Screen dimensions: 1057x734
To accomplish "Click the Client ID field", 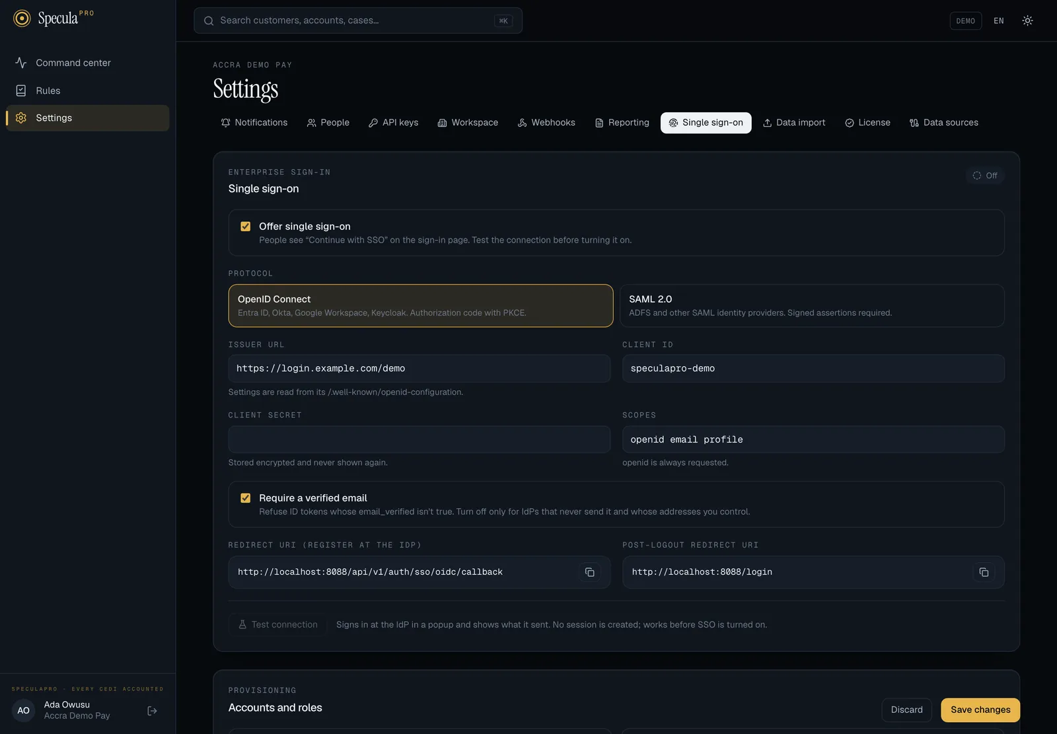I will pos(813,369).
